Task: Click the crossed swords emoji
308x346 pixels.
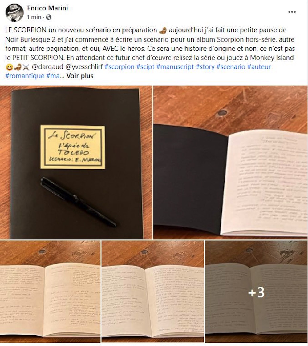Action: point(26,67)
